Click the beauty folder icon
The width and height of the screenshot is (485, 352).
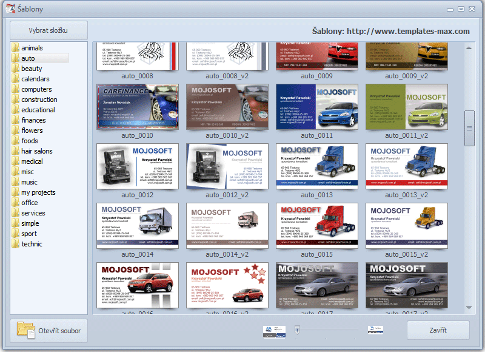(16, 69)
